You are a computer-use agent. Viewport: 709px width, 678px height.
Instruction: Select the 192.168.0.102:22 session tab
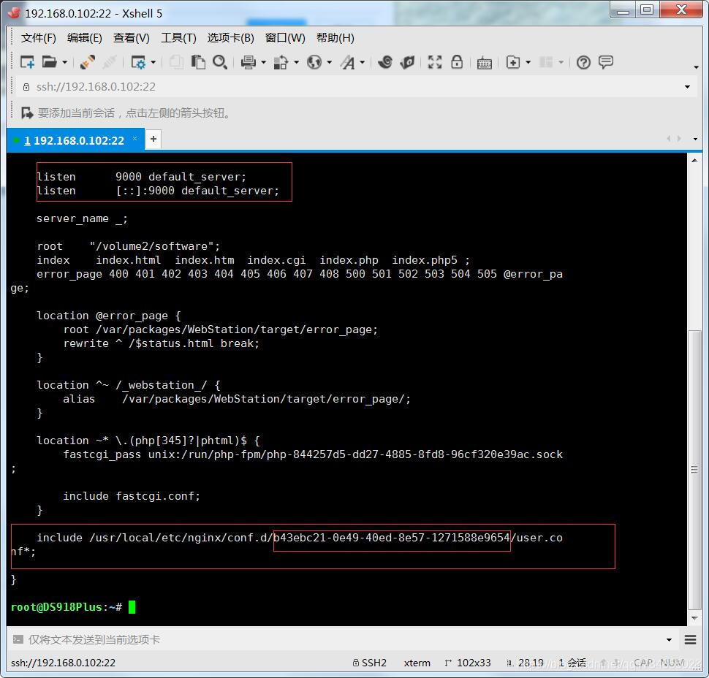pyautogui.click(x=73, y=140)
